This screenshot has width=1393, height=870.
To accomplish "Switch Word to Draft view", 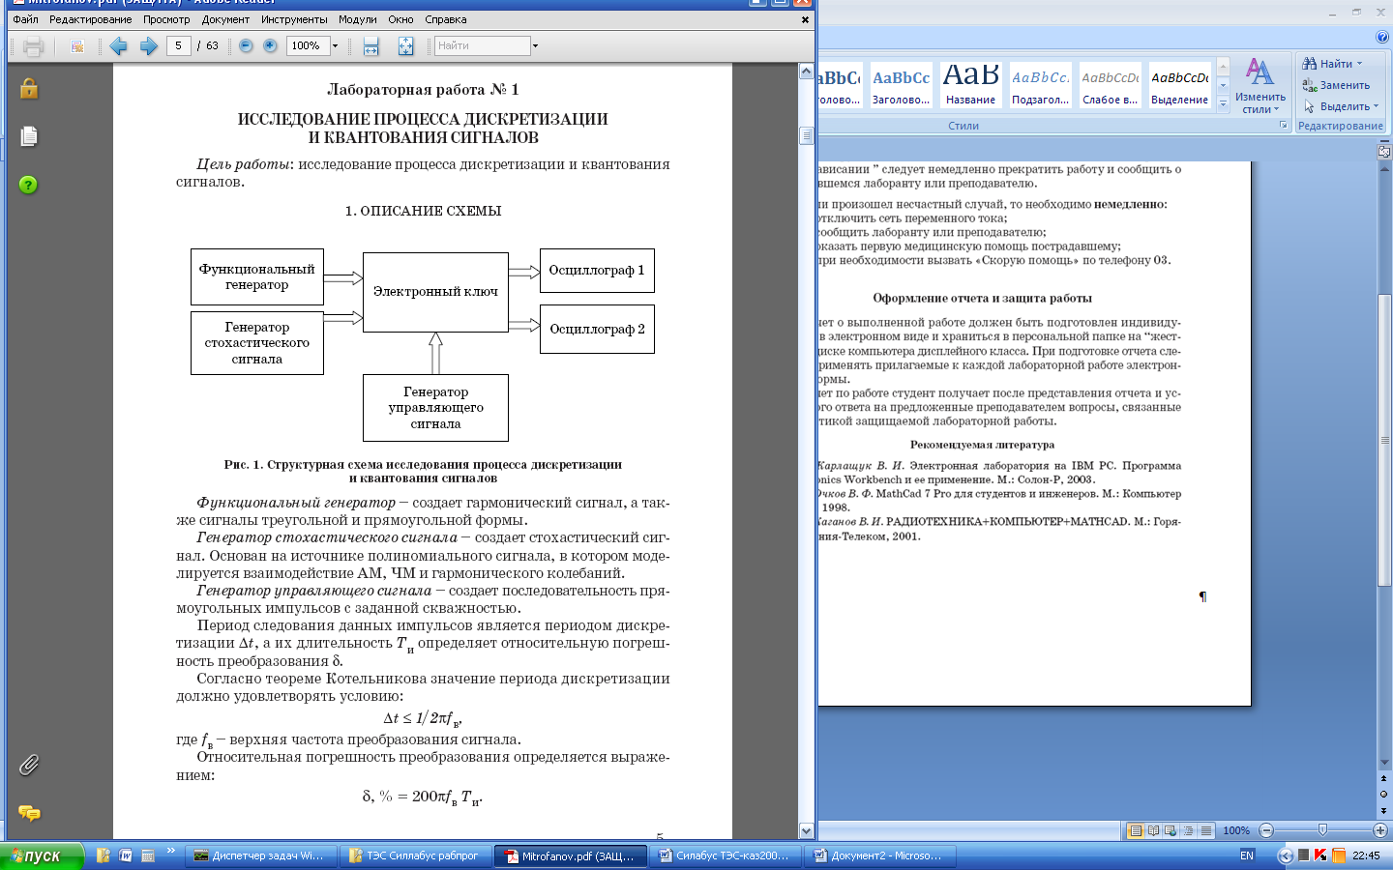I will pos(1205,830).
